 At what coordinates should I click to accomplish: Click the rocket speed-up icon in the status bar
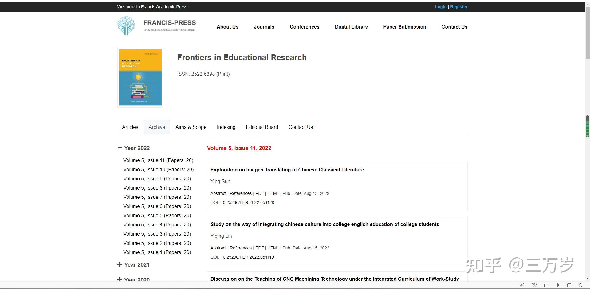pyautogui.click(x=522, y=285)
